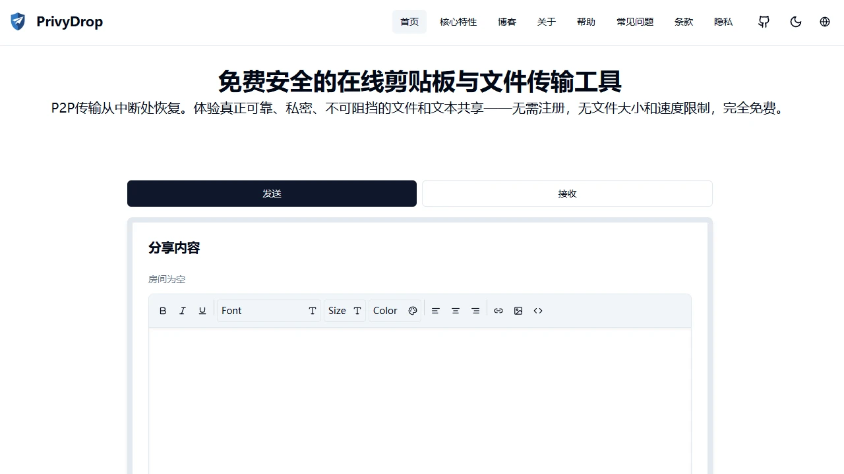
Task: Open the 隐私 nav link
Action: point(723,22)
